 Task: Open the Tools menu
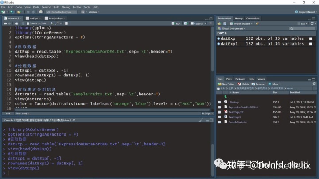coord(86,7)
